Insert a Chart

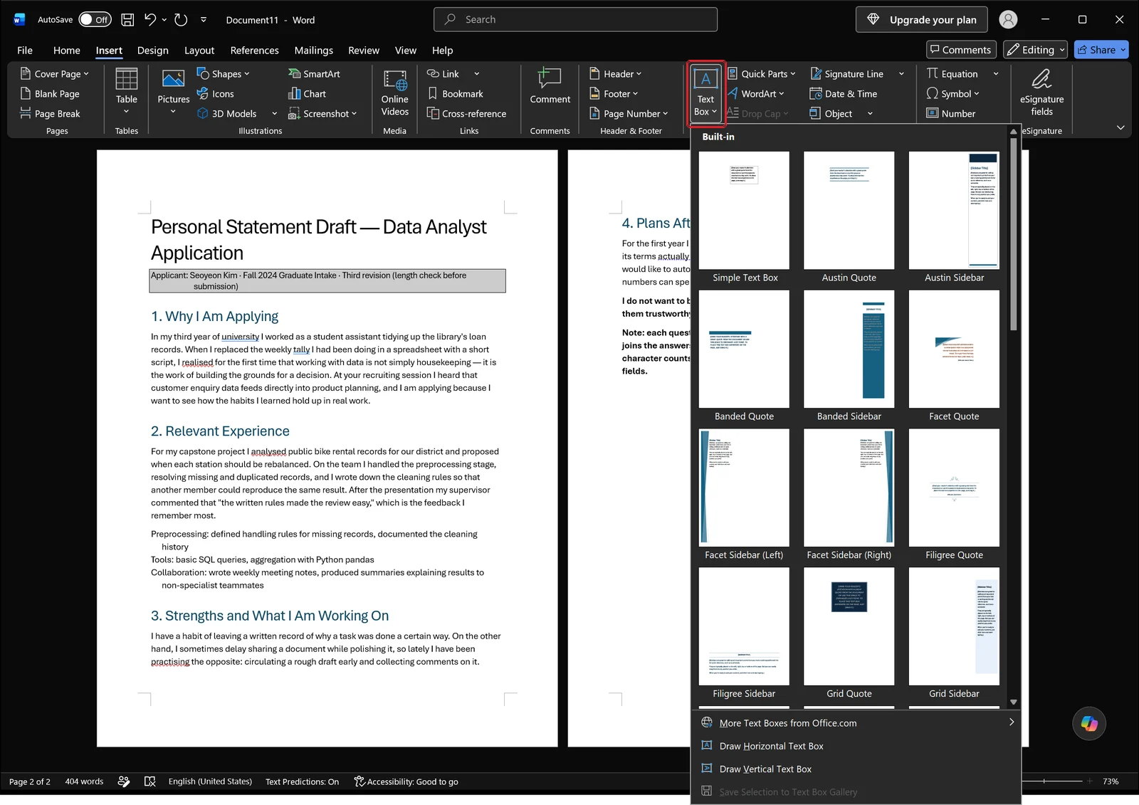pos(307,94)
